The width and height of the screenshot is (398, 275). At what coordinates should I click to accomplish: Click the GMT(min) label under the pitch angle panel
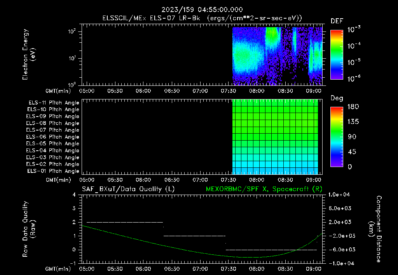58,180
